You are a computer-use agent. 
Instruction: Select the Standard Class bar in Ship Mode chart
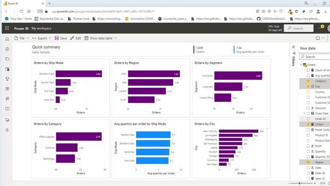pyautogui.click(x=79, y=74)
